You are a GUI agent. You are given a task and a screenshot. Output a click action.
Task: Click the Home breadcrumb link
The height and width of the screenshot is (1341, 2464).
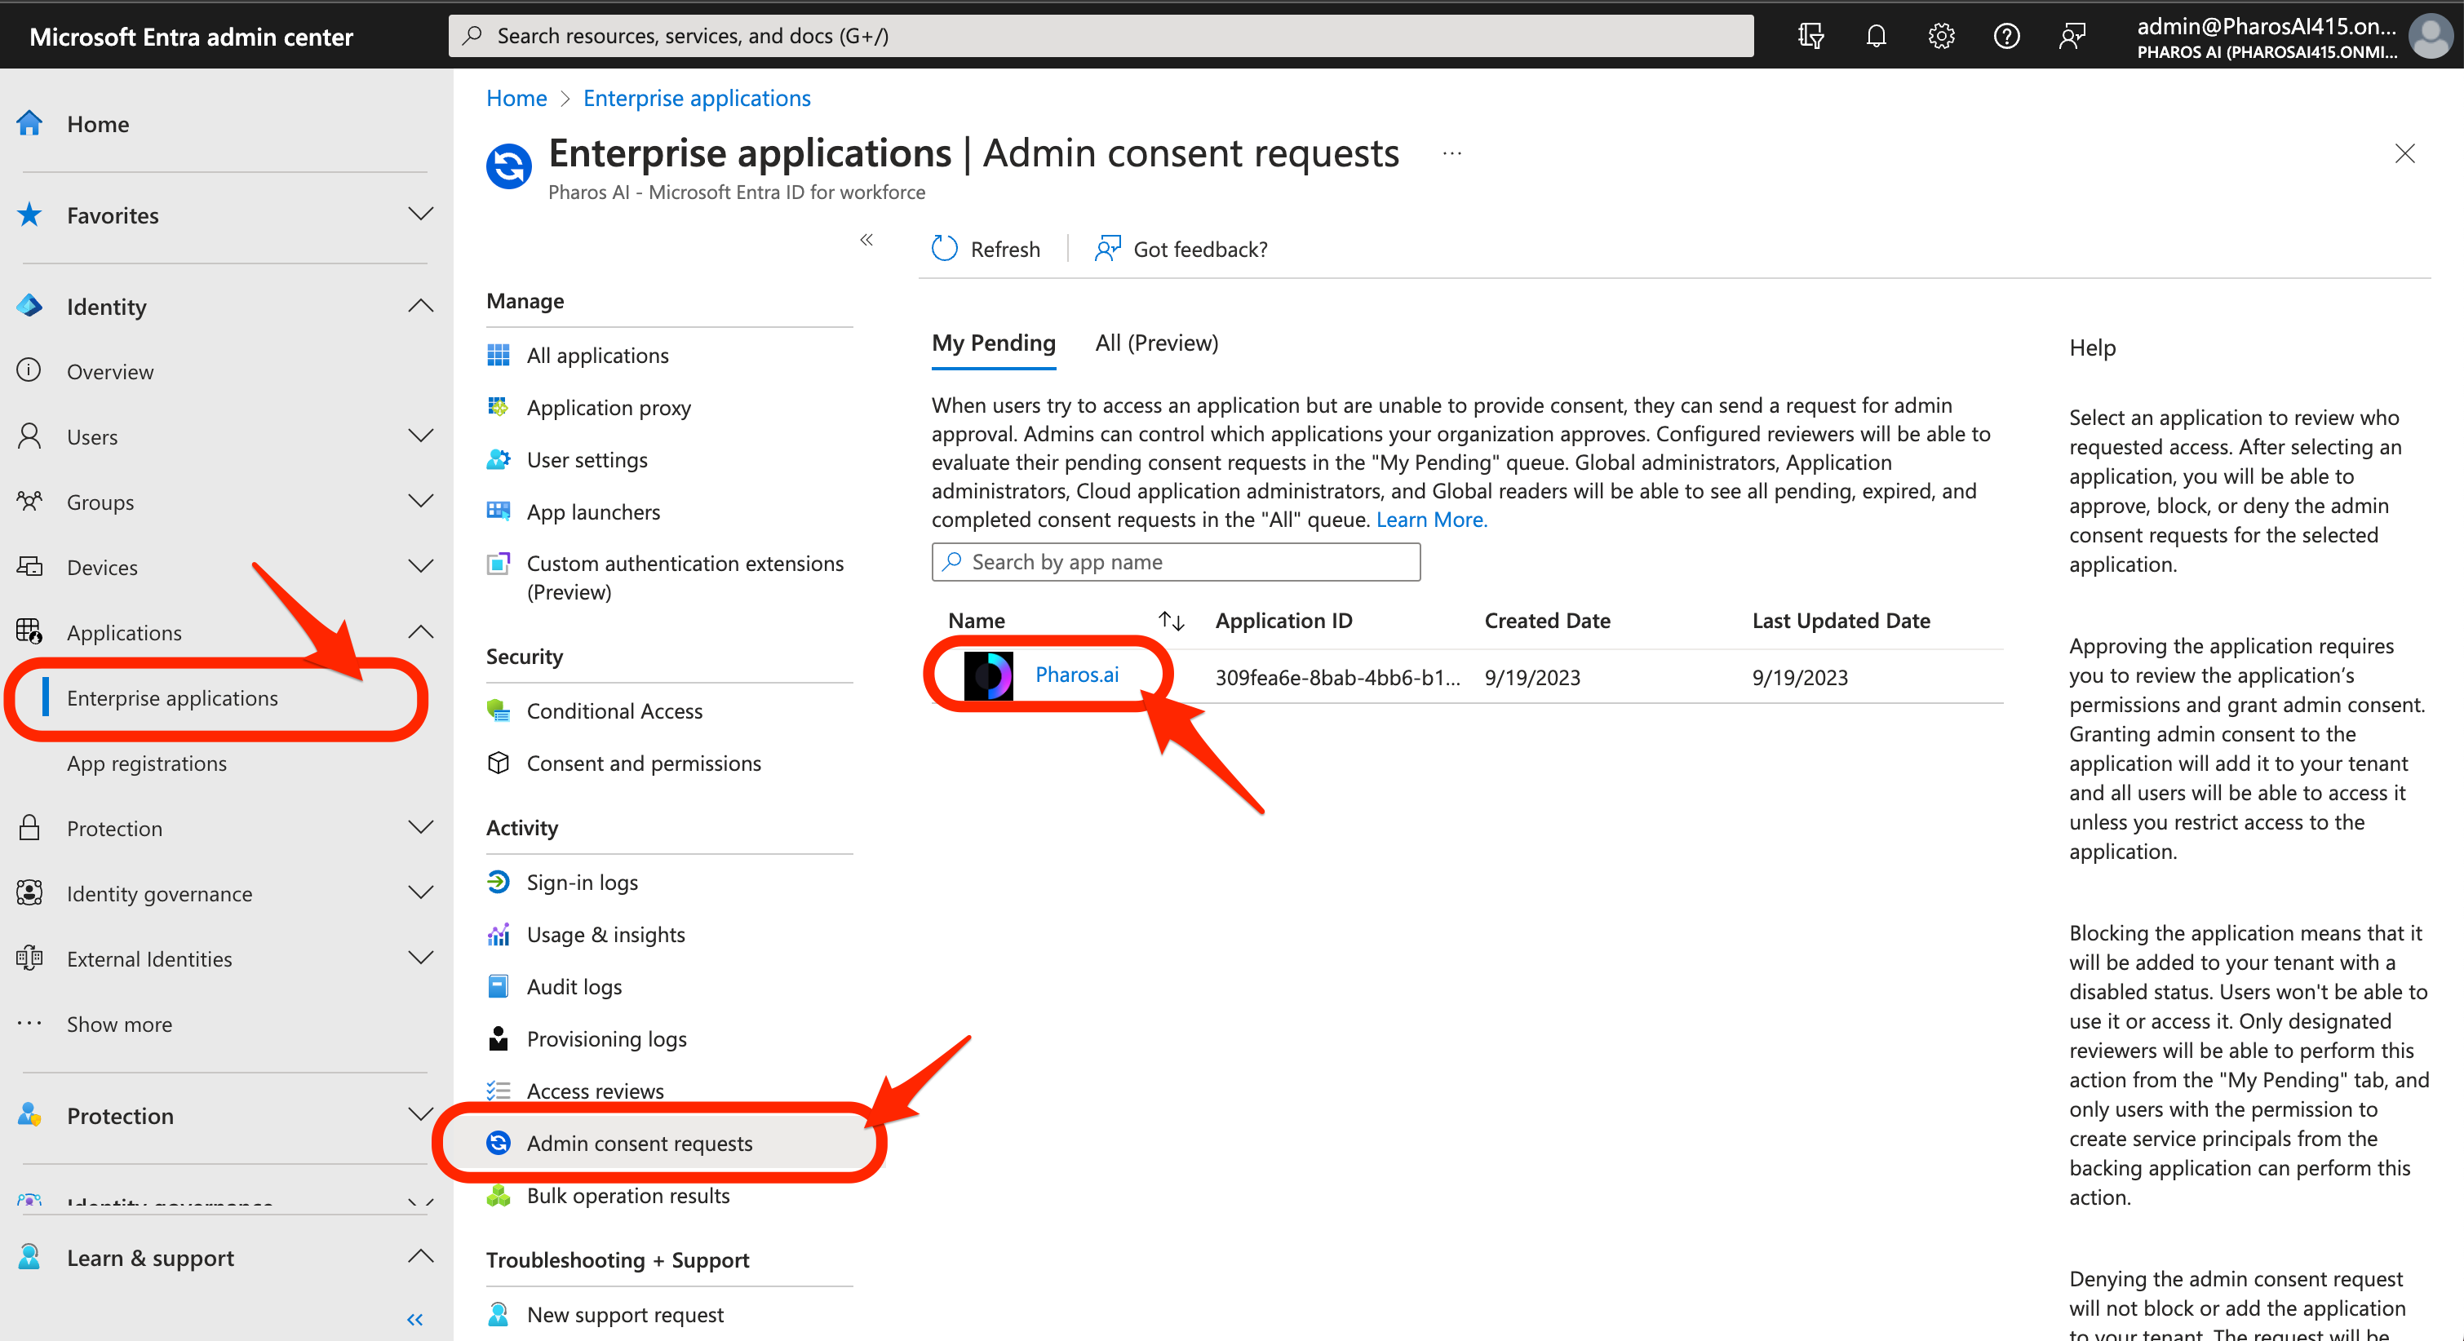coord(516,98)
